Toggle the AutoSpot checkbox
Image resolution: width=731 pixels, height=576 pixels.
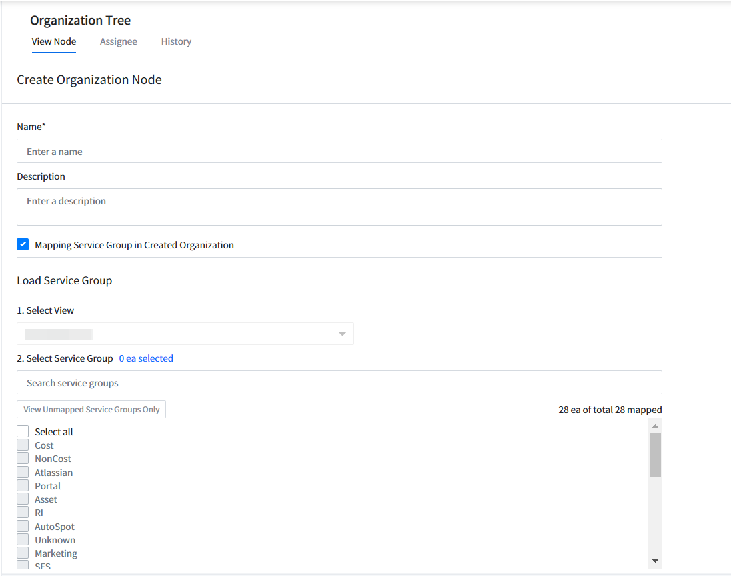click(23, 527)
